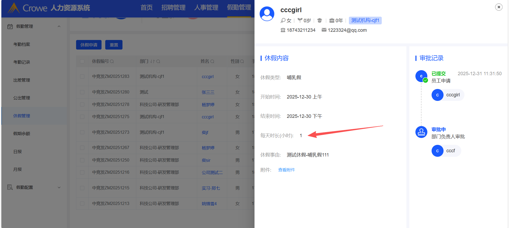Check the row for 中竞发ZM20251273
The image size is (509, 228).
pyautogui.click(x=82, y=132)
